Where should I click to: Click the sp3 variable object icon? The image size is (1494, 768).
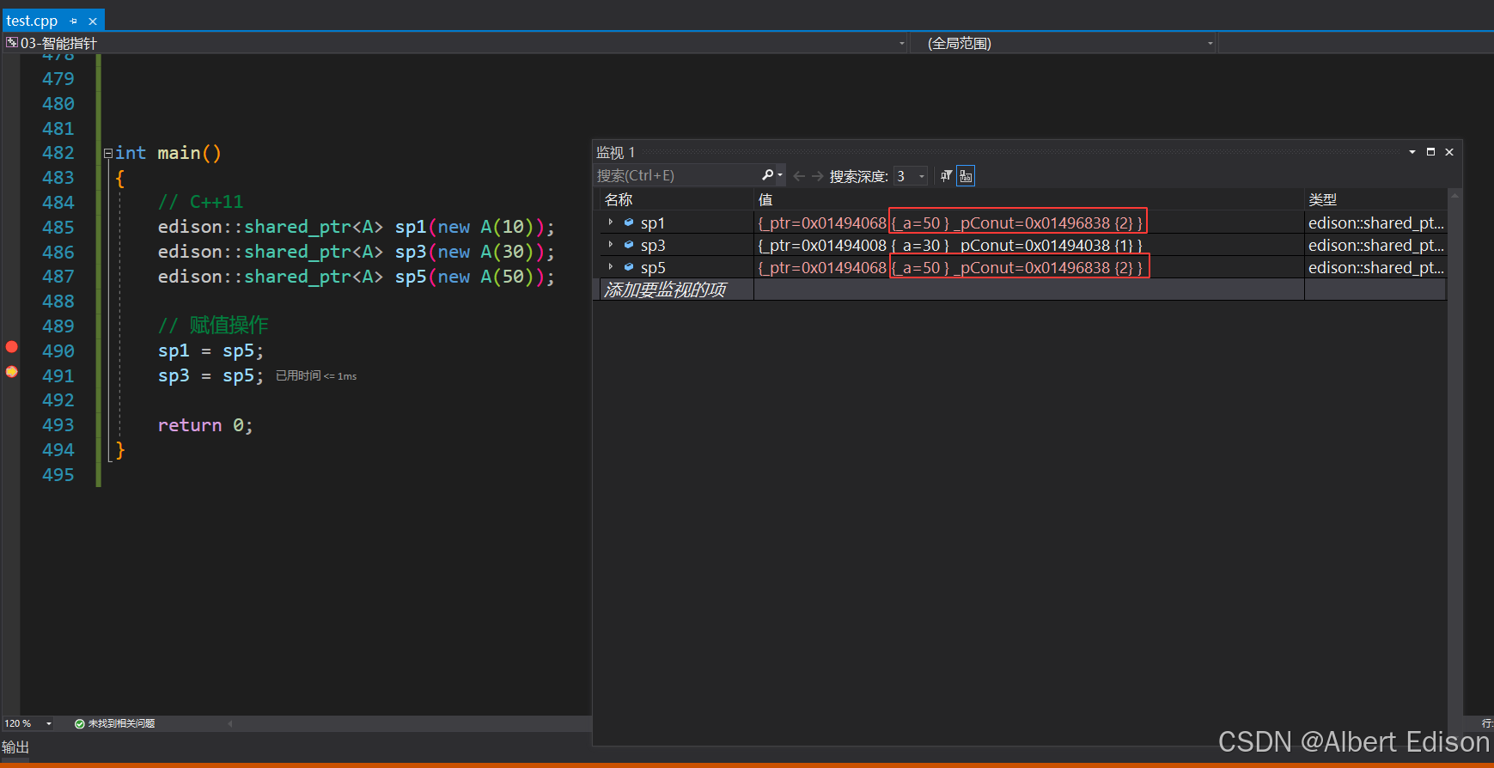[x=629, y=245]
